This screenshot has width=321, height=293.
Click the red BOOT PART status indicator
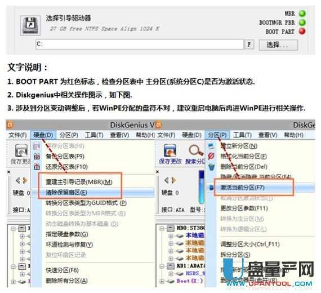[302, 31]
